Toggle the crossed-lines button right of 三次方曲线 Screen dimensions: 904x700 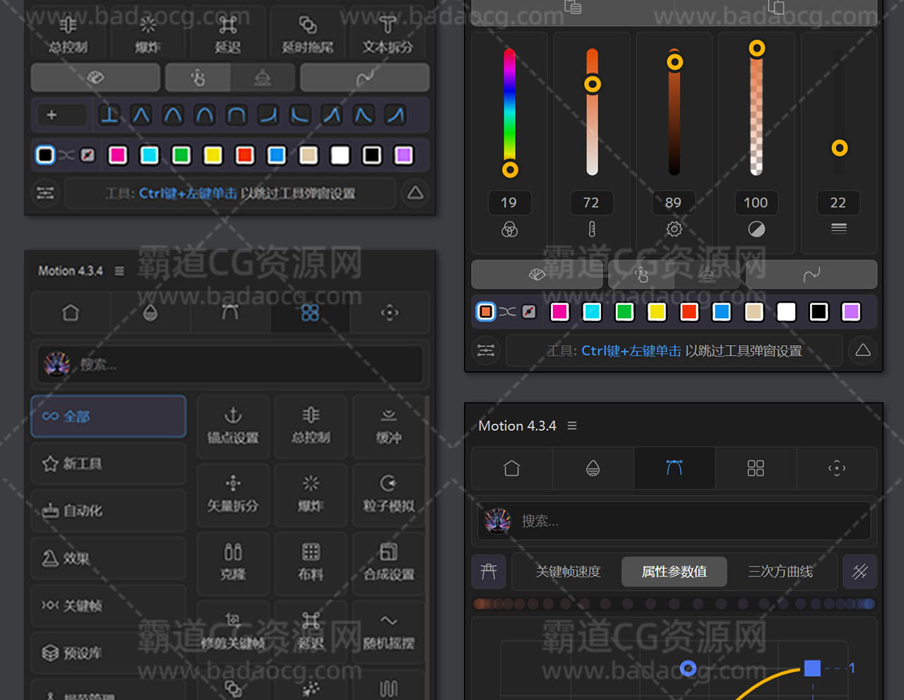860,572
